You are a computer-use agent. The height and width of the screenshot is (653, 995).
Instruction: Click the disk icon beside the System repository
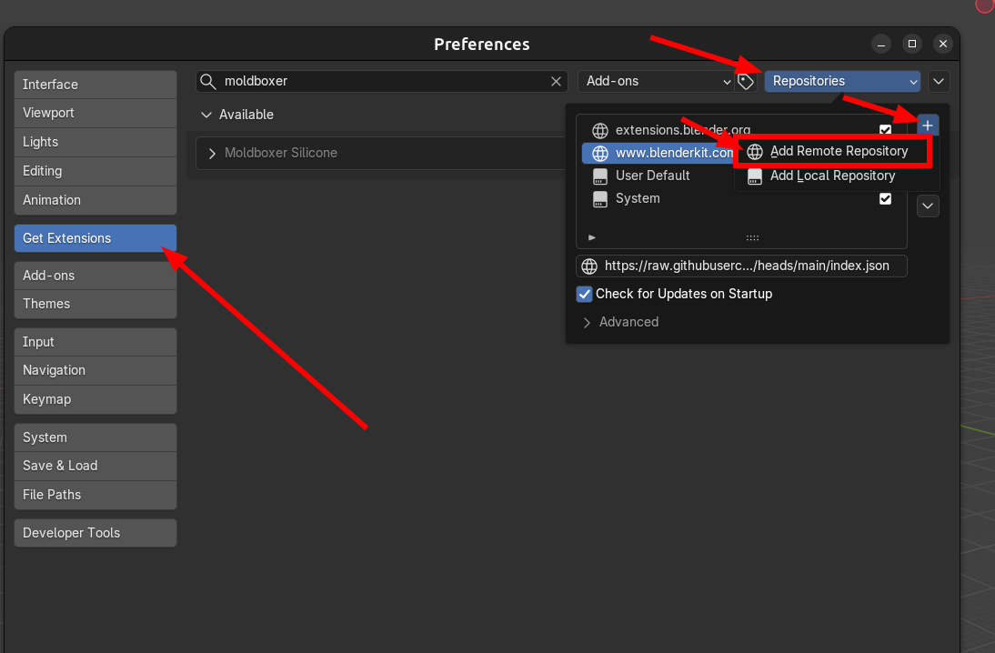(599, 198)
